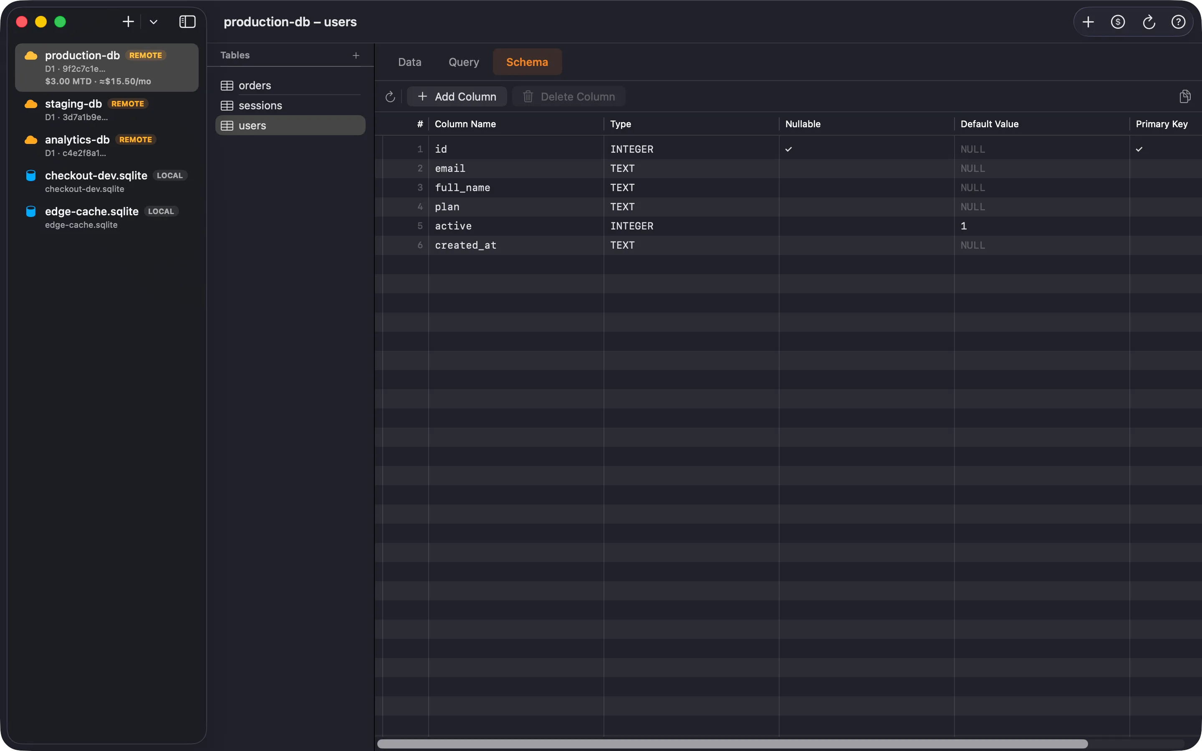Click the 'production-db – users' window title
1202x751 pixels.
tap(290, 22)
